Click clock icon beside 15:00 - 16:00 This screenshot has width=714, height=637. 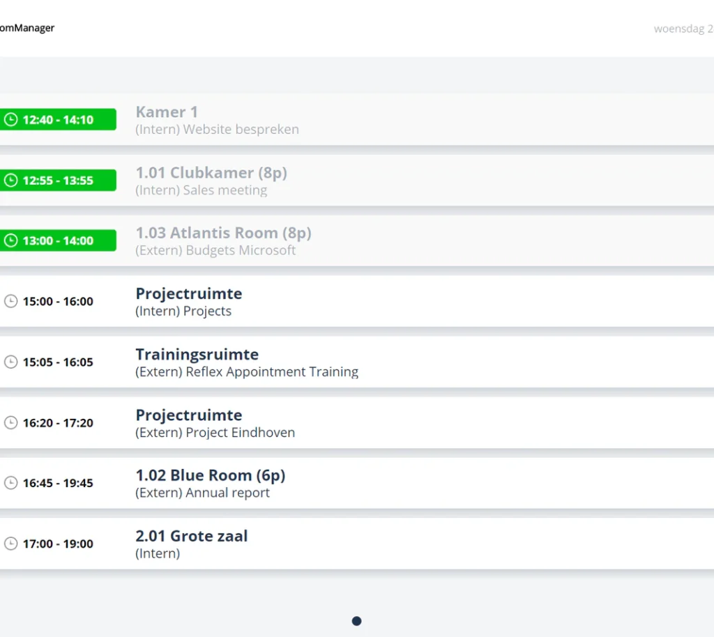pos(11,301)
